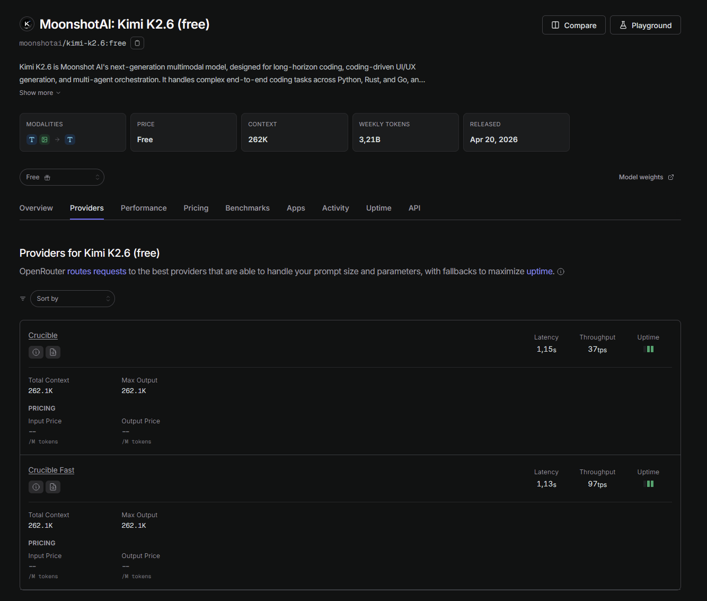Open the Crucible provider data policy icon

(53, 352)
